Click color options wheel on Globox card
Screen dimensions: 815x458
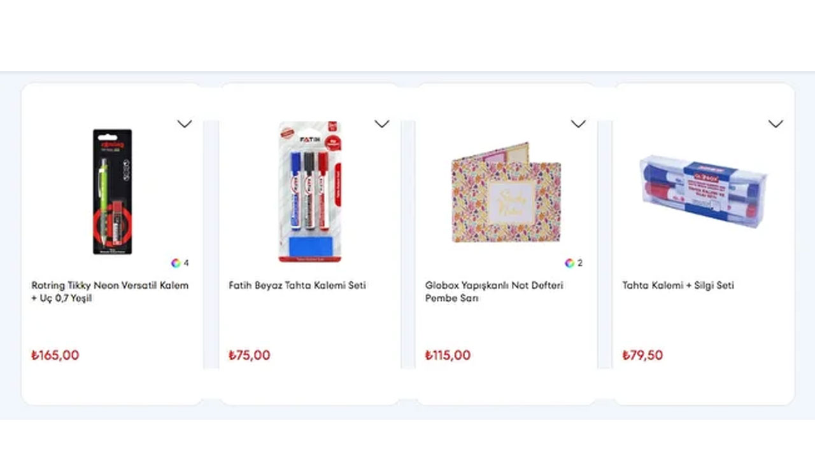(x=569, y=263)
